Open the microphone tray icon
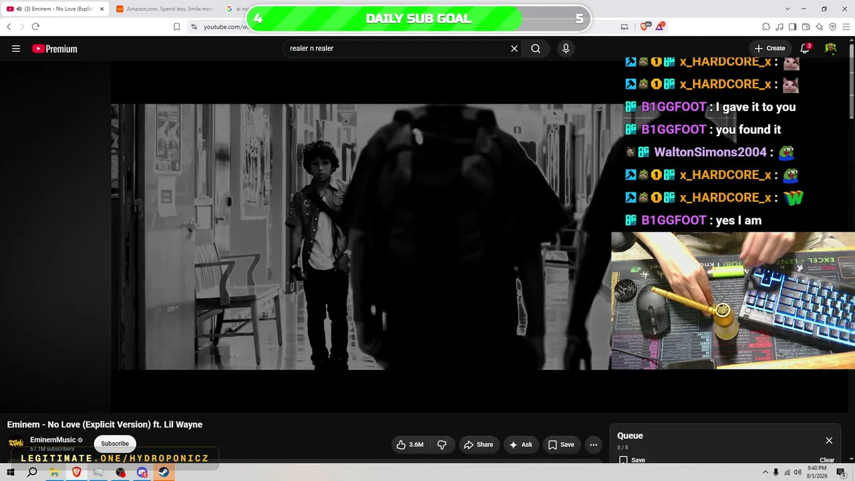855x481 pixels. [x=776, y=472]
